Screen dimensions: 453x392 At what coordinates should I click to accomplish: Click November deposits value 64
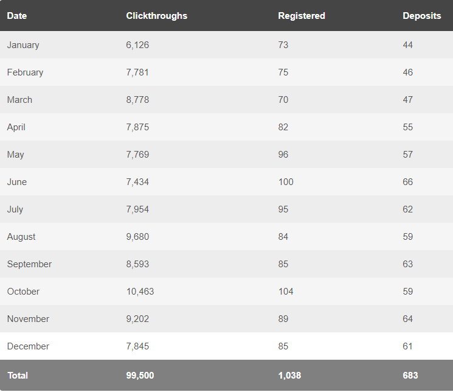point(407,319)
